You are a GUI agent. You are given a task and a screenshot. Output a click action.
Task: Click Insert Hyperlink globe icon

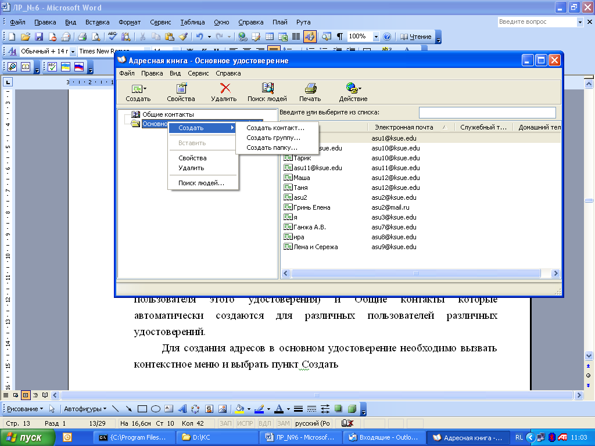click(242, 37)
